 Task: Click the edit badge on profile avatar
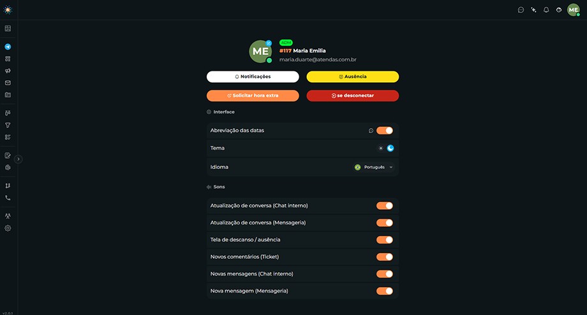tap(269, 43)
